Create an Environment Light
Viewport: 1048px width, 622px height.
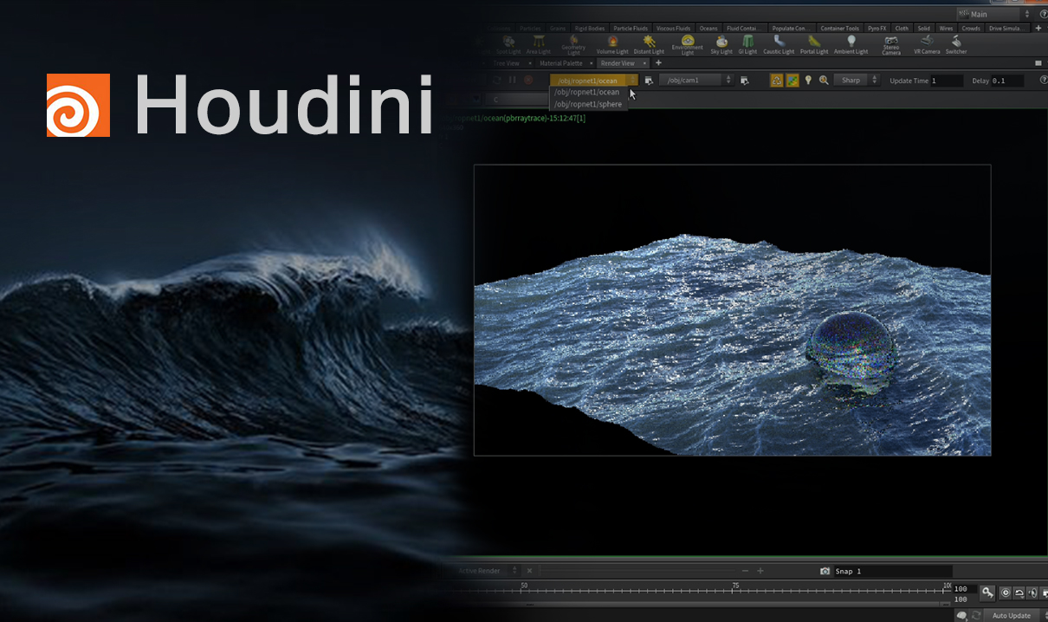pyautogui.click(x=688, y=45)
